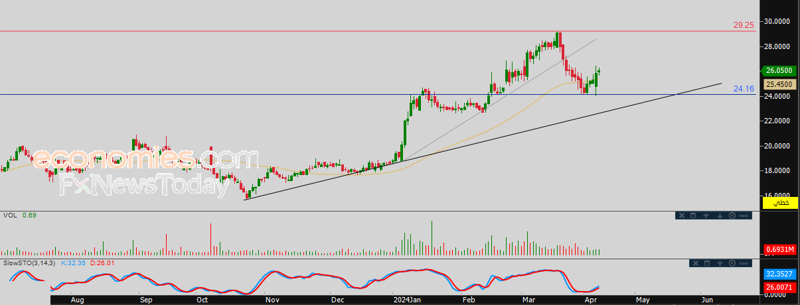This screenshot has height=305, width=800.
Task: Click the 2024Jan label on time axis
Action: pyautogui.click(x=406, y=300)
